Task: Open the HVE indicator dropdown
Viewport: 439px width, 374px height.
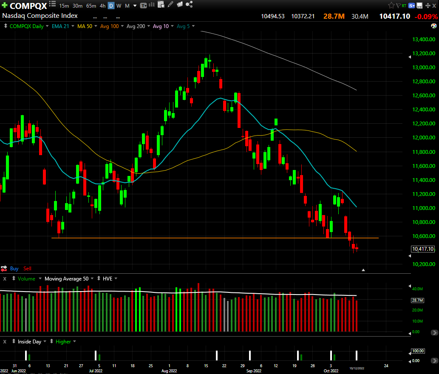Action: tap(116, 278)
